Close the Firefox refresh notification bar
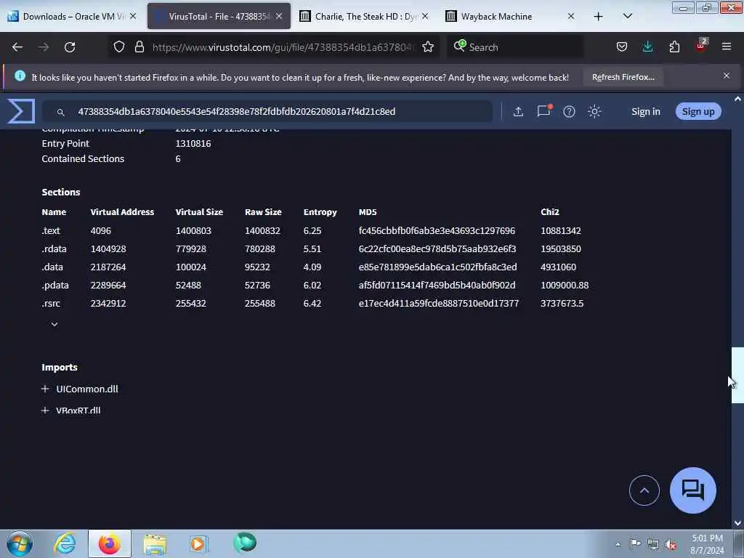Image resolution: width=744 pixels, height=558 pixels. 727,76
